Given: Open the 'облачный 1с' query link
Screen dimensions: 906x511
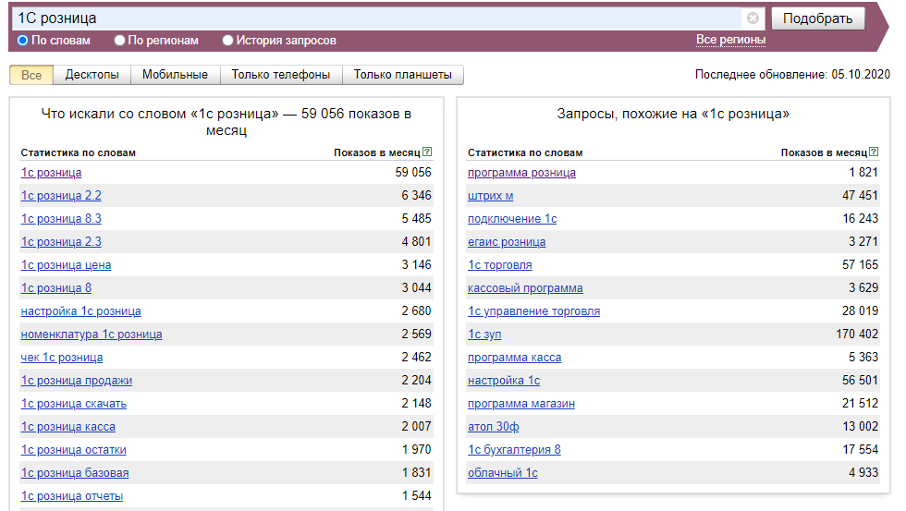Looking at the screenshot, I should coord(502,473).
